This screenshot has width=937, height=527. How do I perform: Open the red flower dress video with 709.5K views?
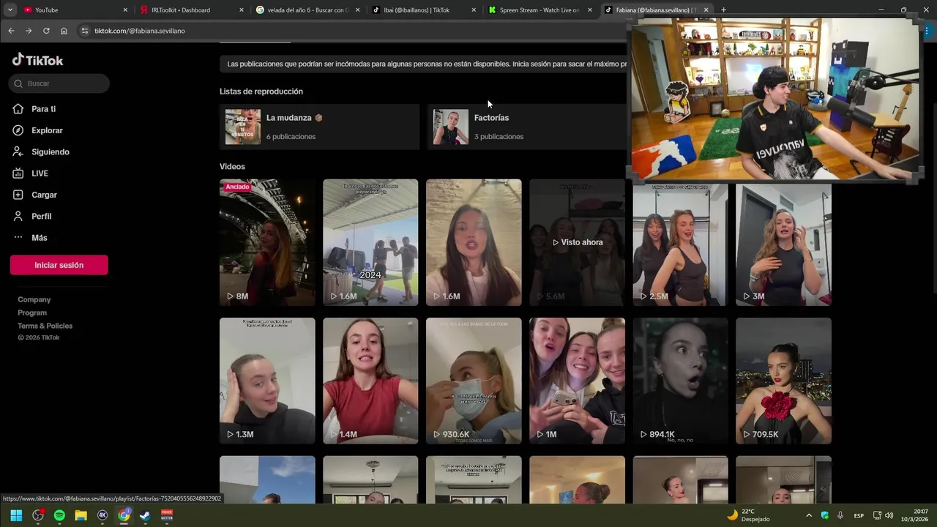click(783, 381)
